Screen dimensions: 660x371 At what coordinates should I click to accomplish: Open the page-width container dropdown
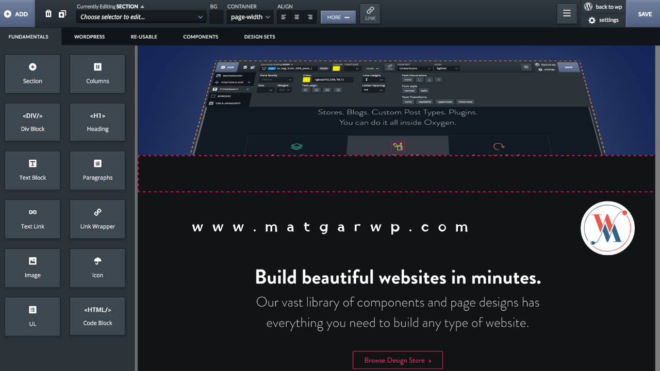coord(250,17)
